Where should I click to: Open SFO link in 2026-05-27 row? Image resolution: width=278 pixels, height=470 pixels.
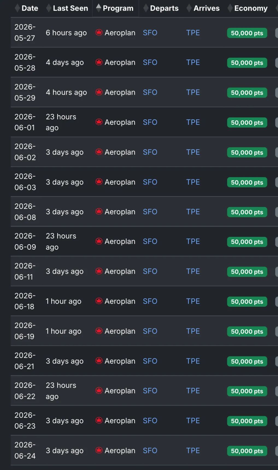point(150,33)
